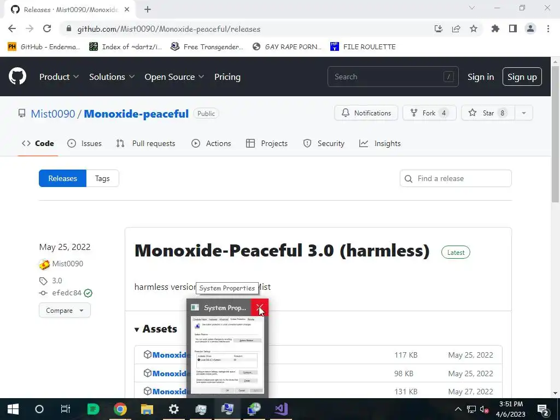Open Chrome three-dot menu

point(548,28)
